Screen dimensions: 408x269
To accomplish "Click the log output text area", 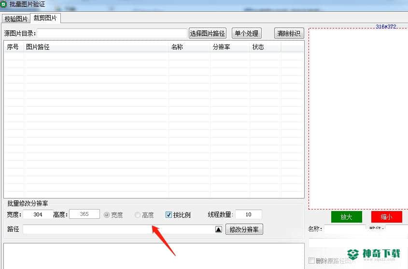I will tap(154, 256).
